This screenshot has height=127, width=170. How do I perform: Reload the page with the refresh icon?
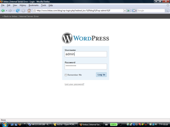pyautogui.click(x=18, y=10)
